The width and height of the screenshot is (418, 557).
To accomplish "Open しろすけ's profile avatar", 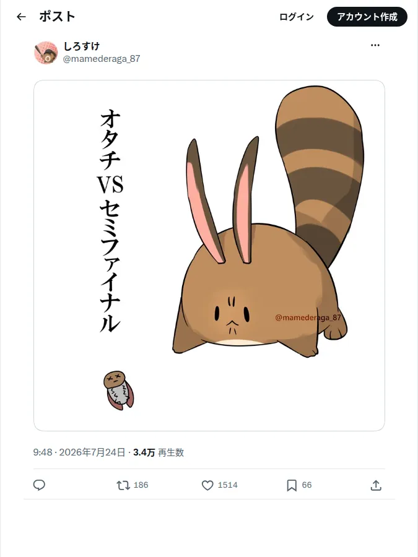I will 46,53.
